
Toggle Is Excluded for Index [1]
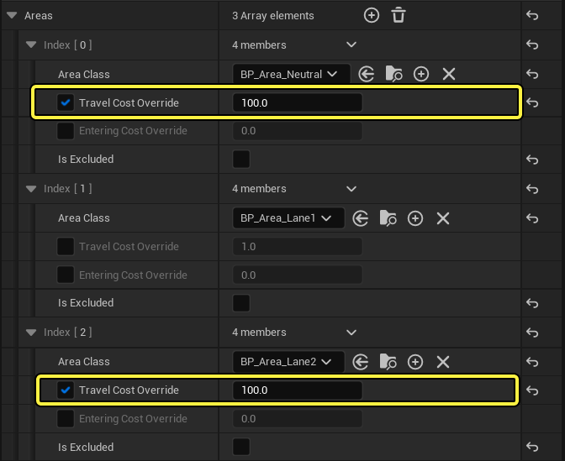click(241, 303)
